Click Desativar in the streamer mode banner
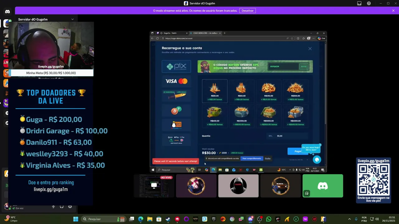The image size is (399, 224). pyautogui.click(x=248, y=11)
